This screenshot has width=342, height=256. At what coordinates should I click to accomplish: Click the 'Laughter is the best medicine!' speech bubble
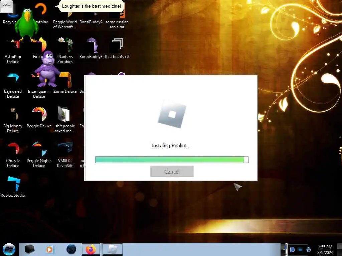pos(92,6)
